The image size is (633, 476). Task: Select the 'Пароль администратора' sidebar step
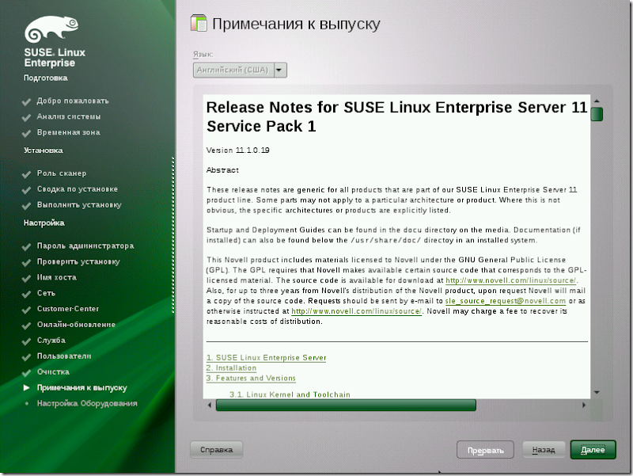85,246
